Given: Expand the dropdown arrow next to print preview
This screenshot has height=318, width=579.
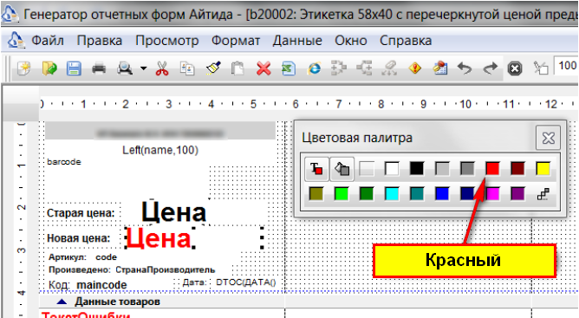Looking at the screenshot, I should 143,68.
